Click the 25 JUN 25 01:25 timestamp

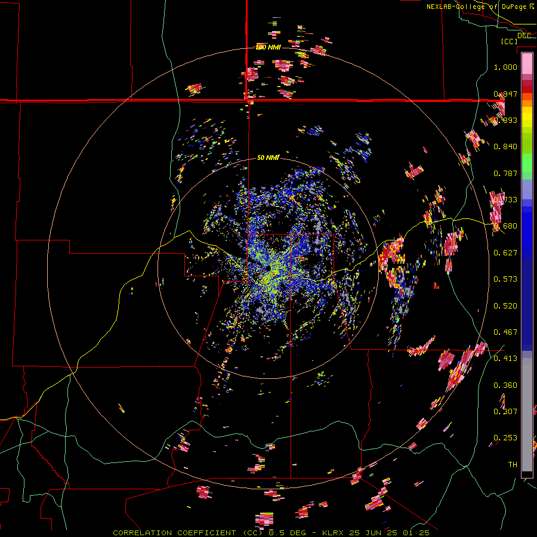point(389,533)
